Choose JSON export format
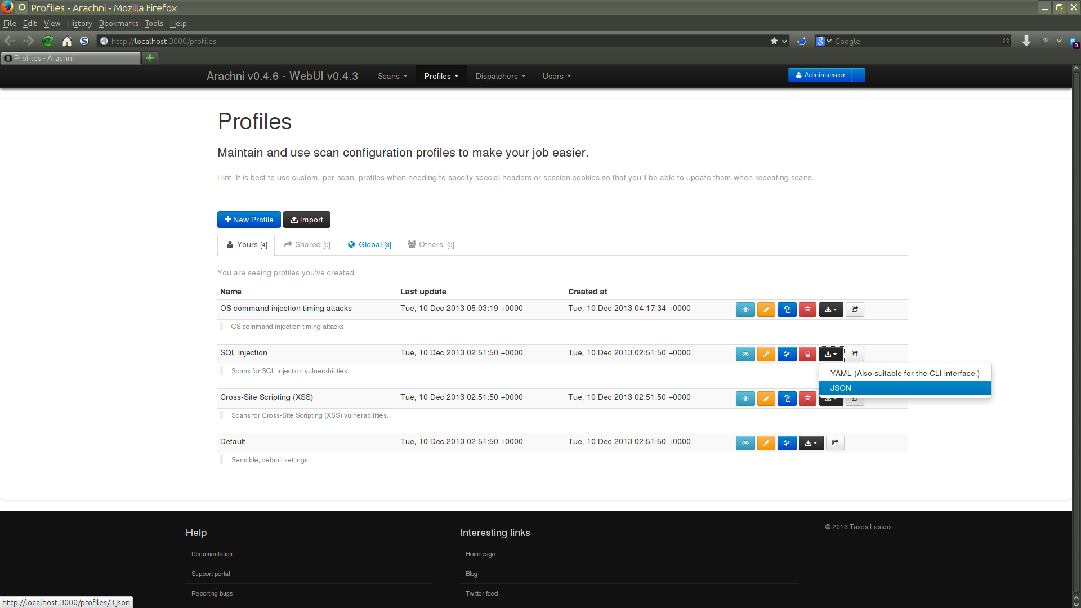1081x608 pixels. click(x=905, y=388)
